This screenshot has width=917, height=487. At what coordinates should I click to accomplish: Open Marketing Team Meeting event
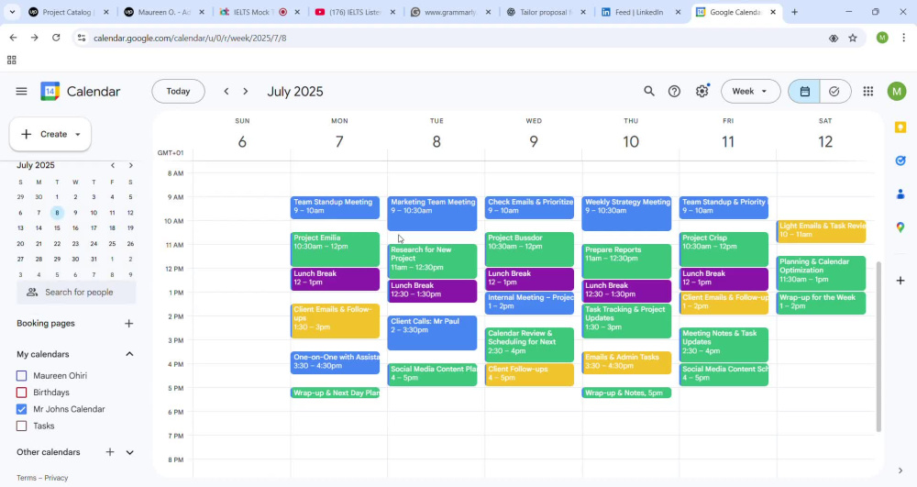coord(432,214)
